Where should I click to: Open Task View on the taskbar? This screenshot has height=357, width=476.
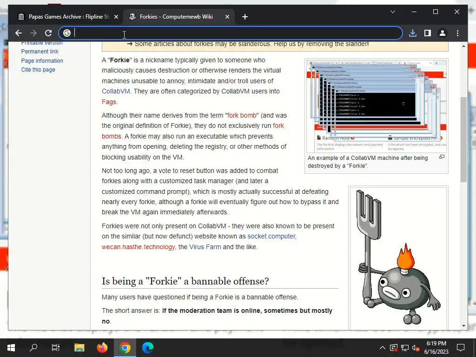tap(56, 348)
